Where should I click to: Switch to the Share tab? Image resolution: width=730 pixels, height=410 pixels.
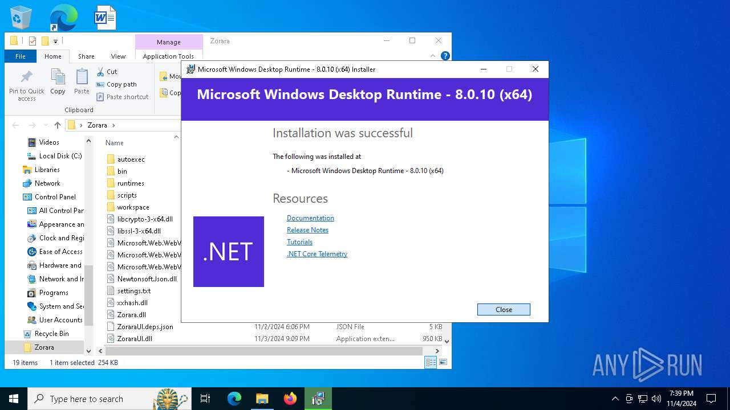point(86,56)
